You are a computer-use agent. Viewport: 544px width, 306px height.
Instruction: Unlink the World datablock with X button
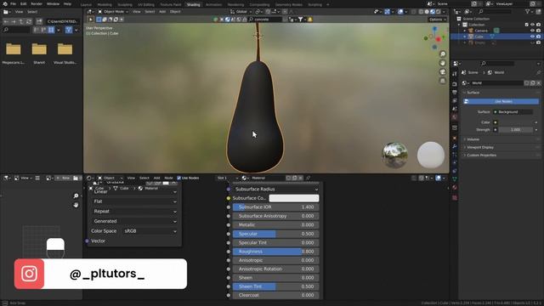coord(538,83)
